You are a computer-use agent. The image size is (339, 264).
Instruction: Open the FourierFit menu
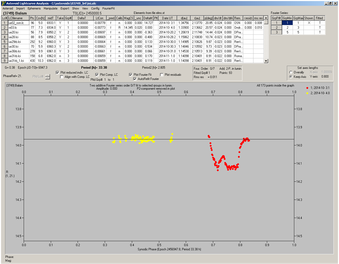(108, 8)
